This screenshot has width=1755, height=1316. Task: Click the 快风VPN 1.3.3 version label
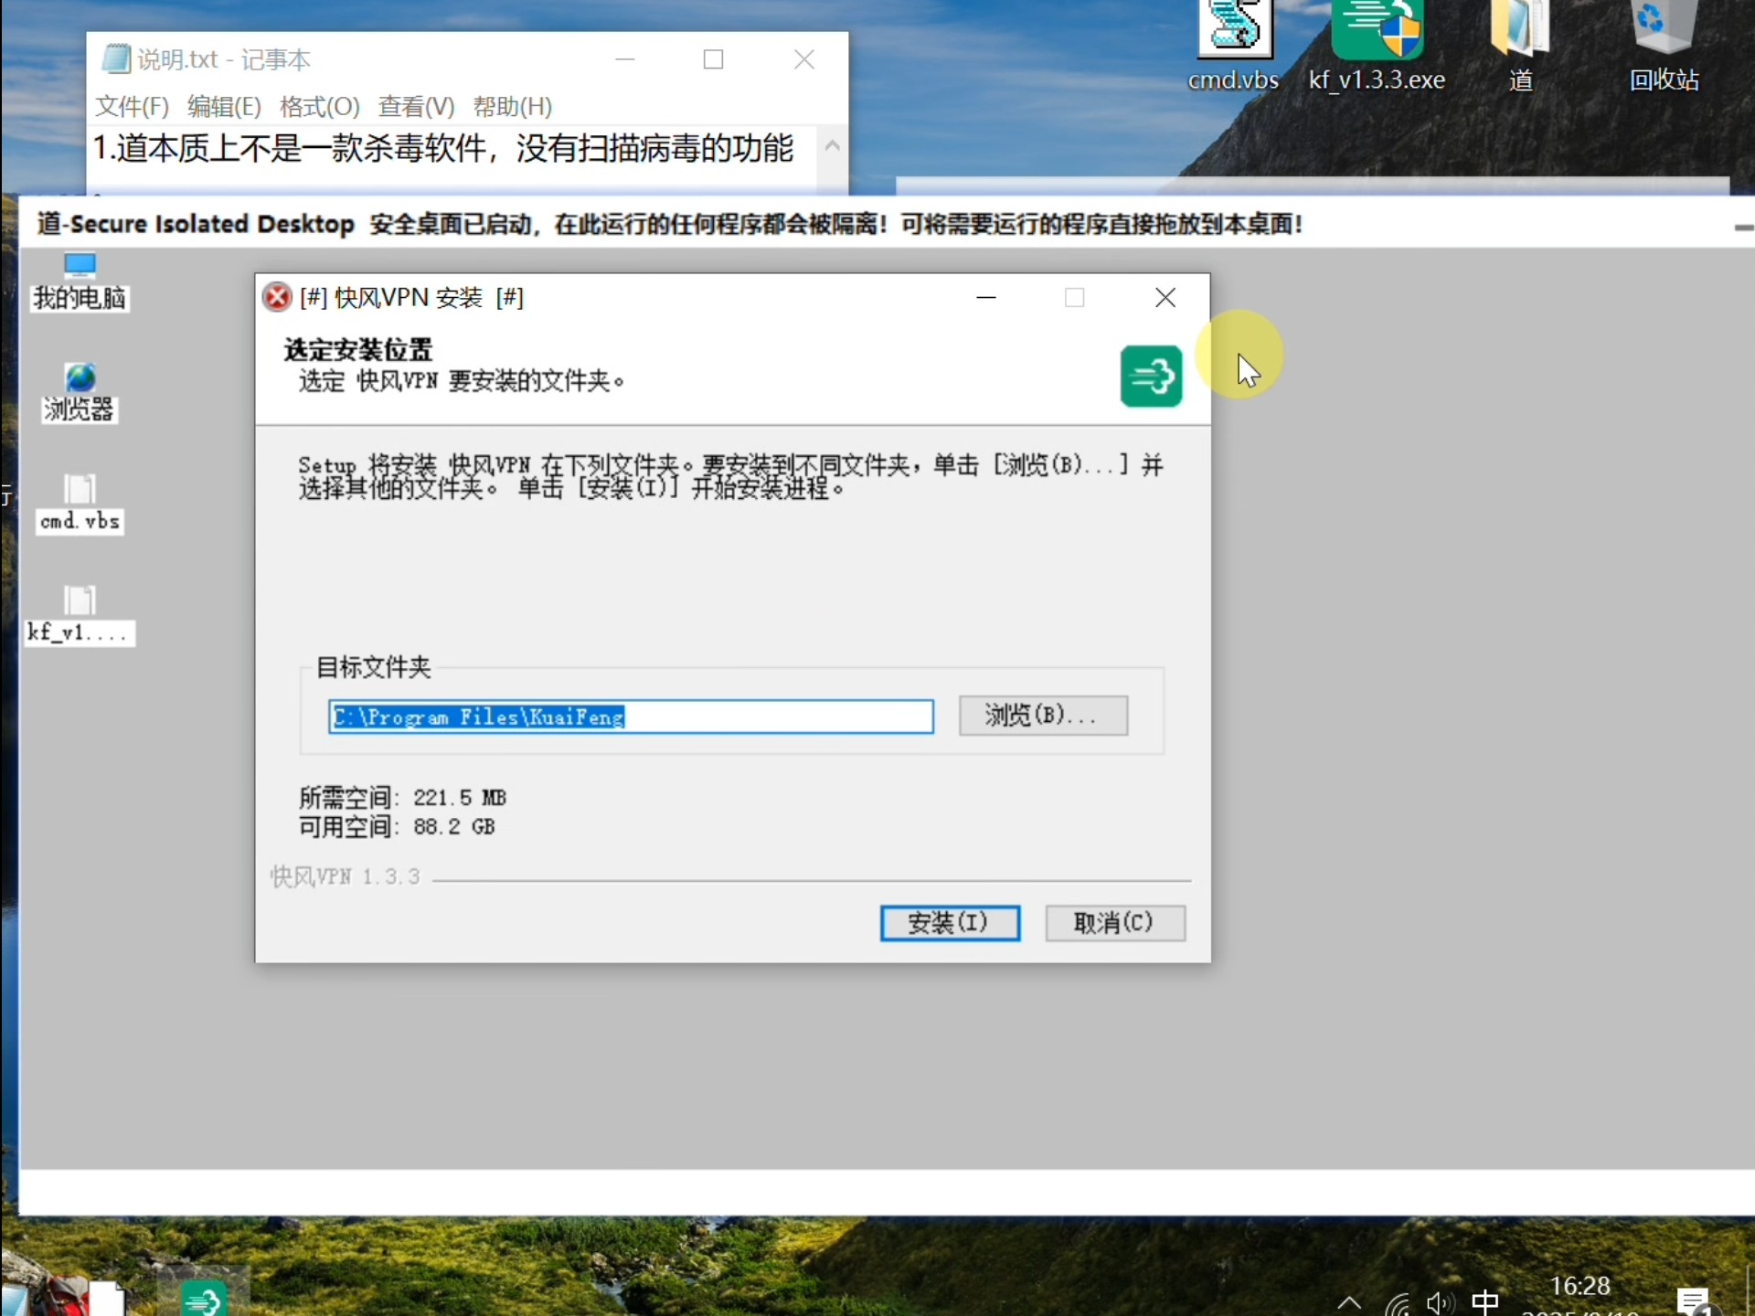pyautogui.click(x=345, y=877)
